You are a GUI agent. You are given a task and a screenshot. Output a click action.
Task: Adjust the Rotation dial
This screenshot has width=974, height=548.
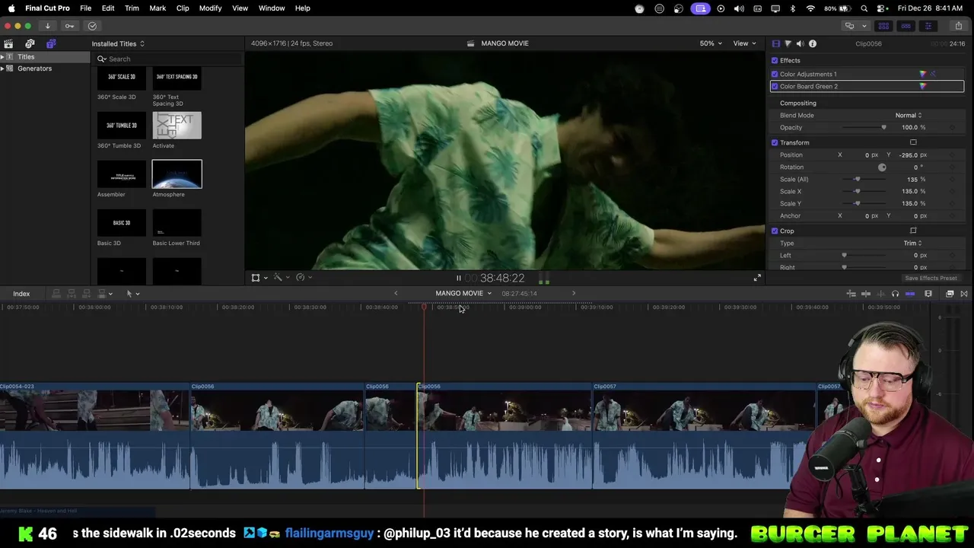(x=882, y=167)
